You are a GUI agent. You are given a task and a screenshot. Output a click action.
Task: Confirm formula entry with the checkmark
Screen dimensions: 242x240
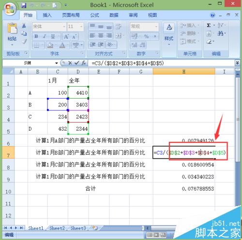(x=77, y=63)
